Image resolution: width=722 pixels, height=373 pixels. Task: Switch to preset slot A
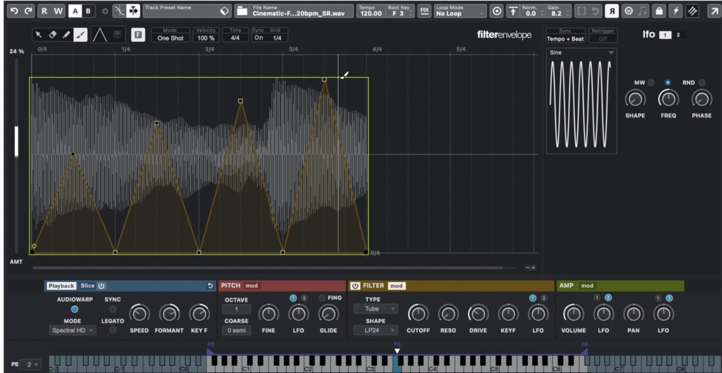(x=75, y=11)
